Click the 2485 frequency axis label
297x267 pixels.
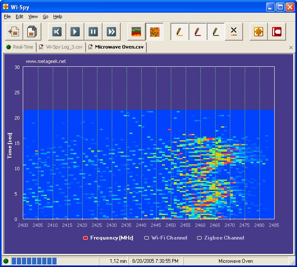click(x=274, y=225)
